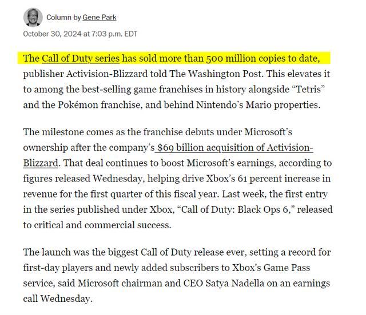
Task: Open the Call of Duty series link
Action: pyautogui.click(x=80, y=58)
